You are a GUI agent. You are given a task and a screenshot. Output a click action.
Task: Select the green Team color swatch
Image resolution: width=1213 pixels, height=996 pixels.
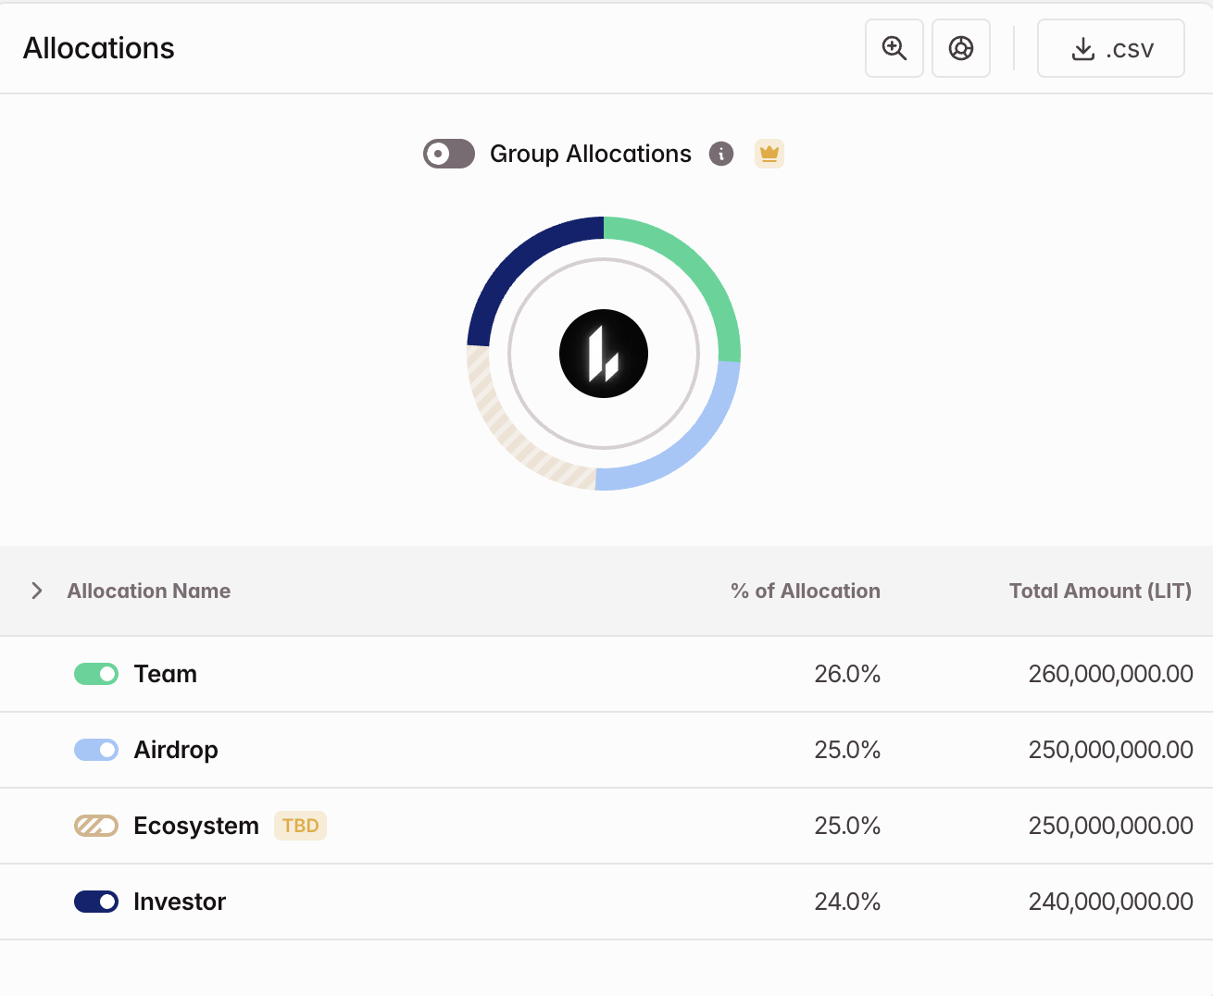96,674
